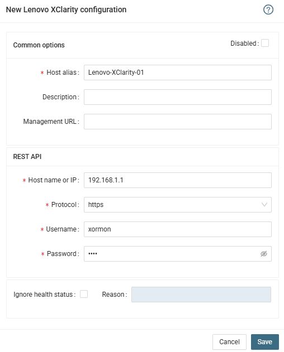This screenshot has height=352, width=284.
Task: Open the Protocol dropdown
Action: click(178, 205)
